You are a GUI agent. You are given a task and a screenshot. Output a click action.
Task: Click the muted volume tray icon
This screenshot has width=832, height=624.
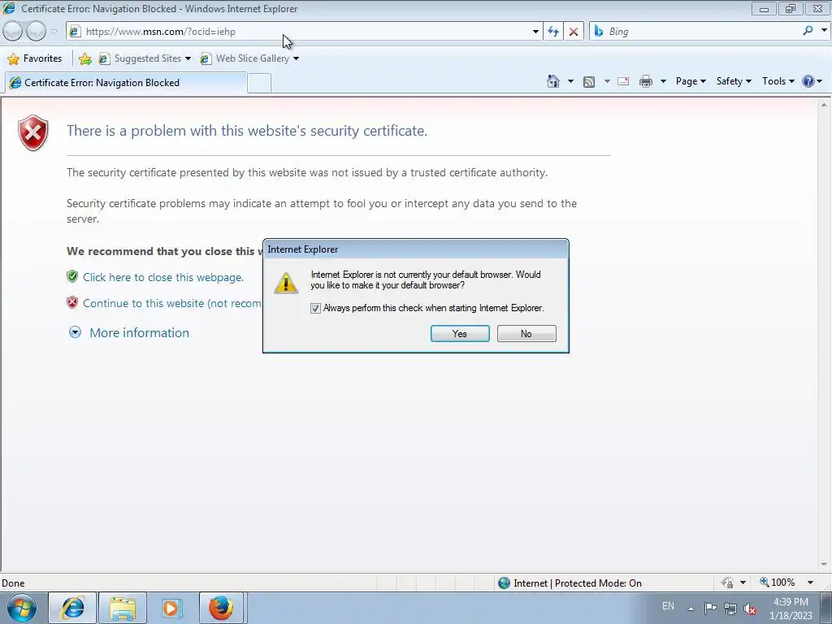[750, 609]
